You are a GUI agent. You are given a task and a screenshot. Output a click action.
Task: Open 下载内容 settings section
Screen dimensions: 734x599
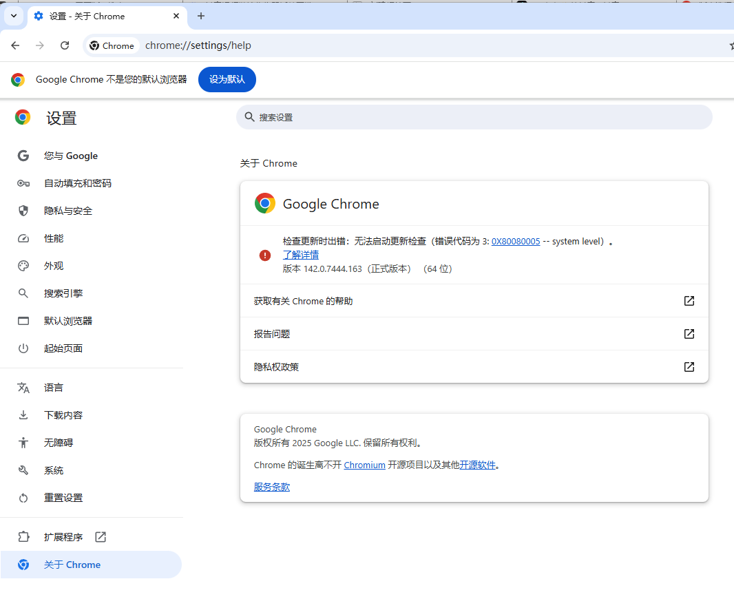(92, 415)
